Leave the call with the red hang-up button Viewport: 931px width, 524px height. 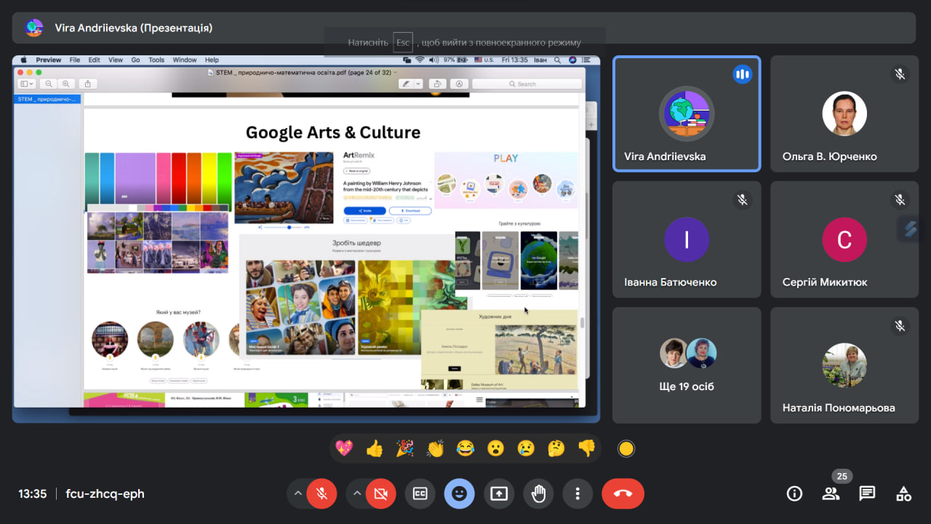tap(623, 493)
